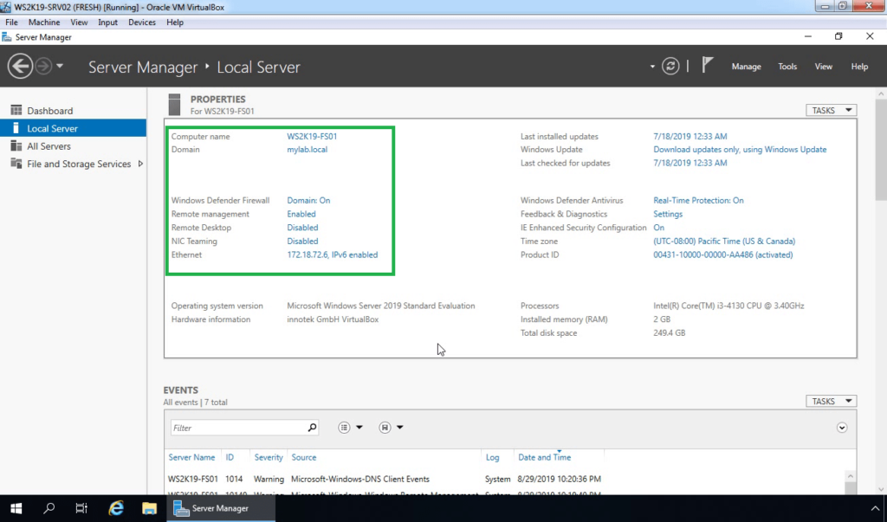
Task: Sort events by Source column
Action: (304, 457)
